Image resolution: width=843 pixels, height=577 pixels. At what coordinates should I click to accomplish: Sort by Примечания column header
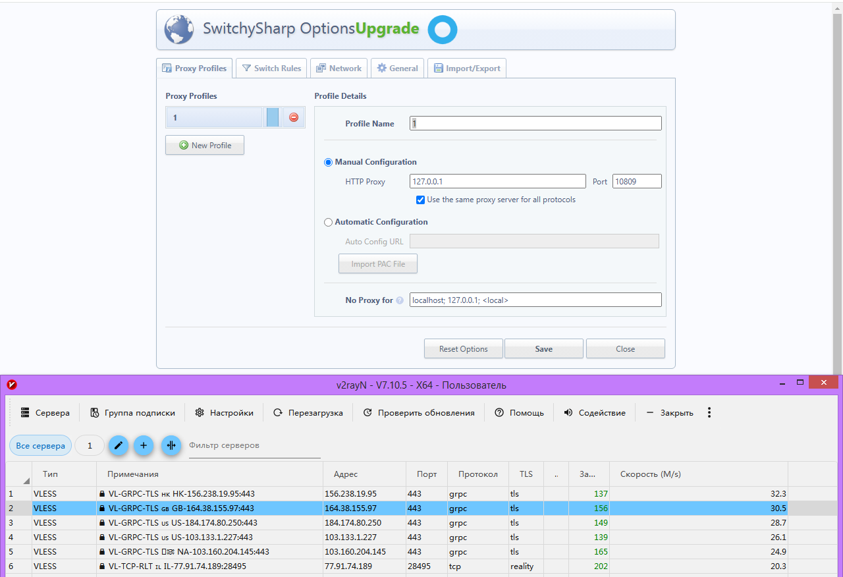coord(210,474)
